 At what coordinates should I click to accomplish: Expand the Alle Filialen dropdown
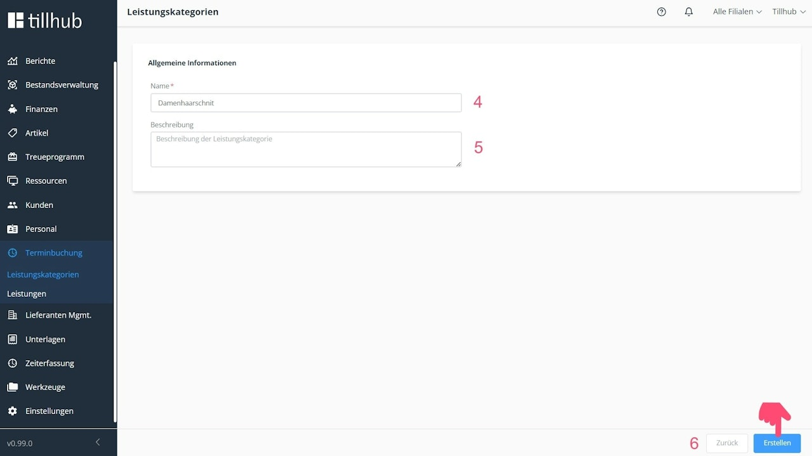[737, 11]
